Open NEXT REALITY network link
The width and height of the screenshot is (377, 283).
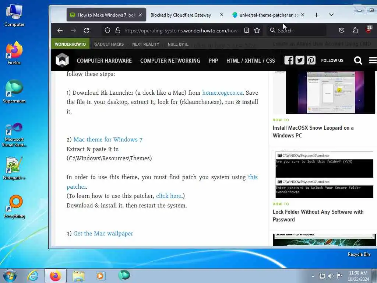tap(146, 44)
